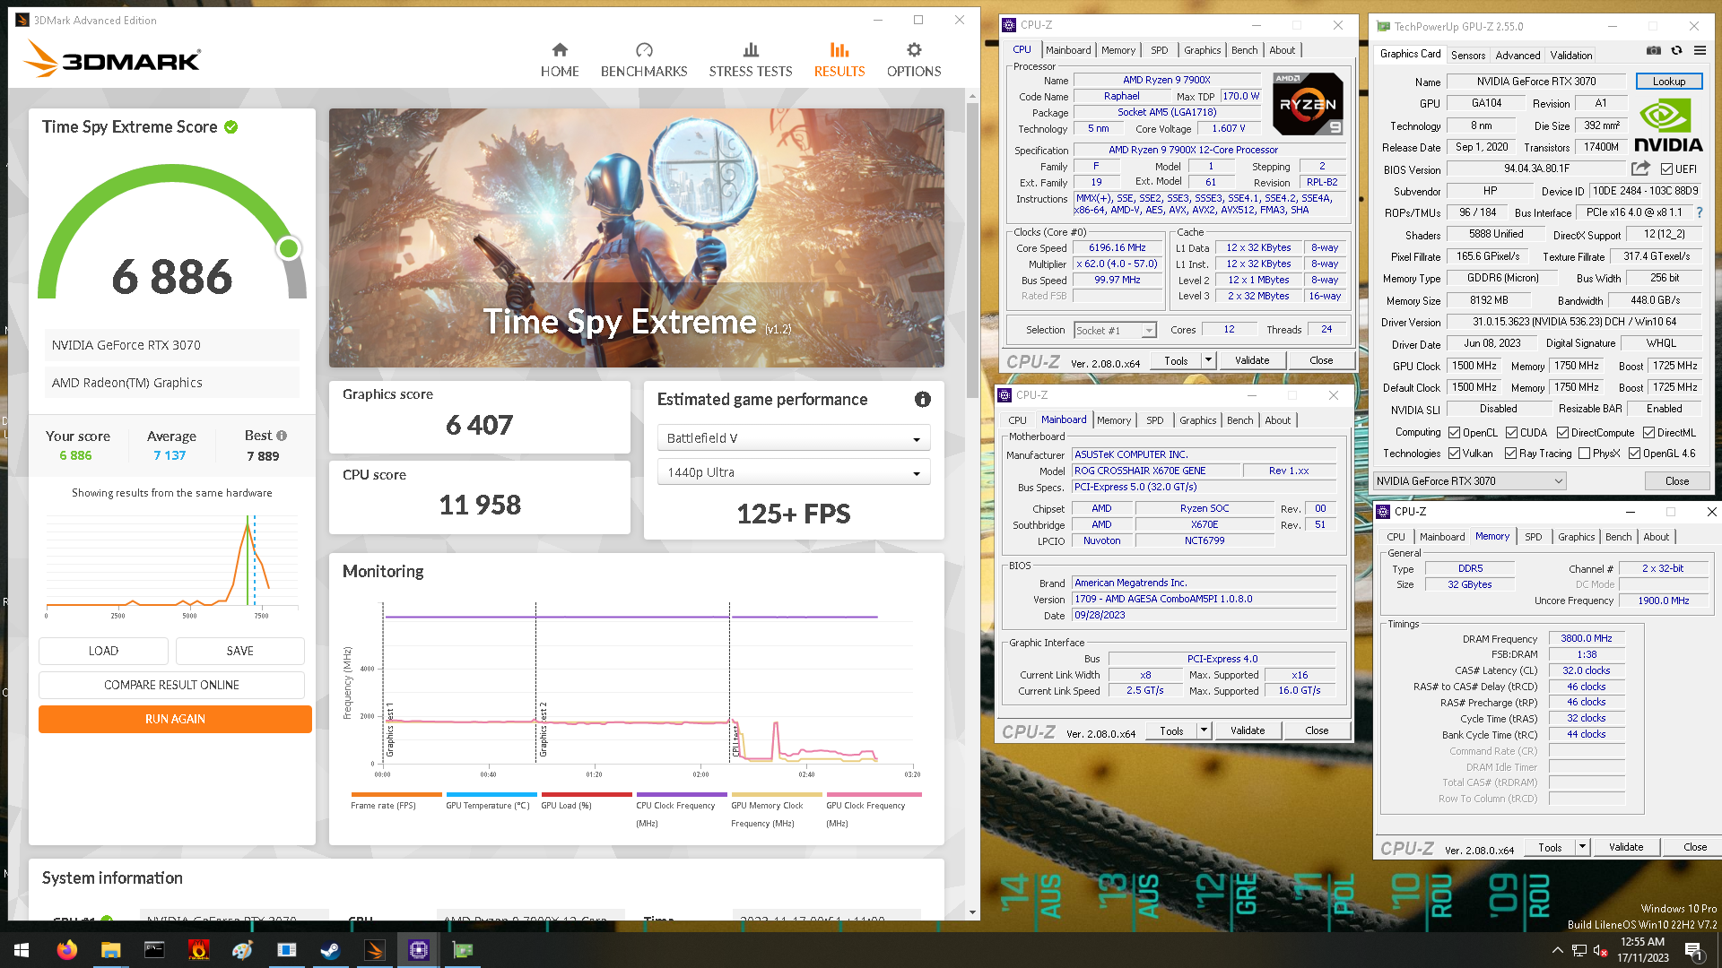
Task: Open the 3DMark HOME page
Action: click(560, 60)
